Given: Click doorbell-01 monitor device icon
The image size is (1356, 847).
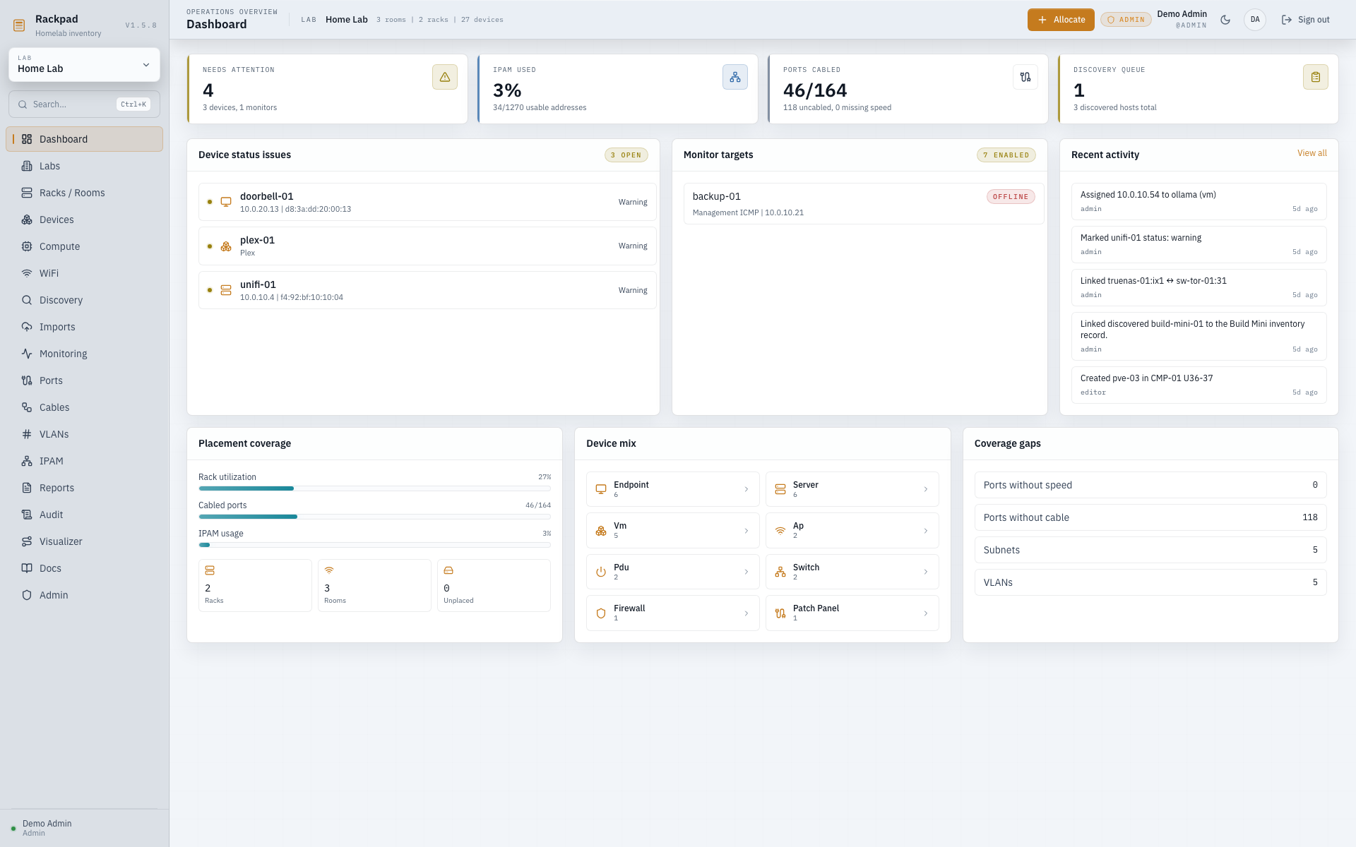Looking at the screenshot, I should [226, 202].
